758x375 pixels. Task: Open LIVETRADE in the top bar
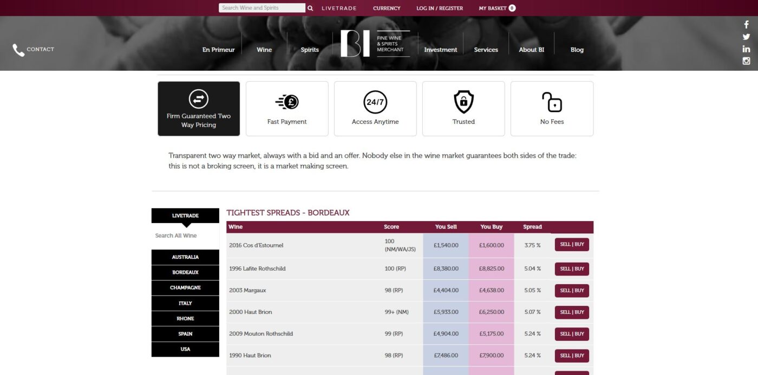coord(339,8)
